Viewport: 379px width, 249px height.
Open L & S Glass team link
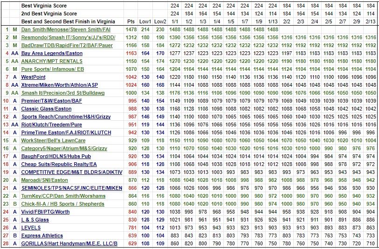35,220
